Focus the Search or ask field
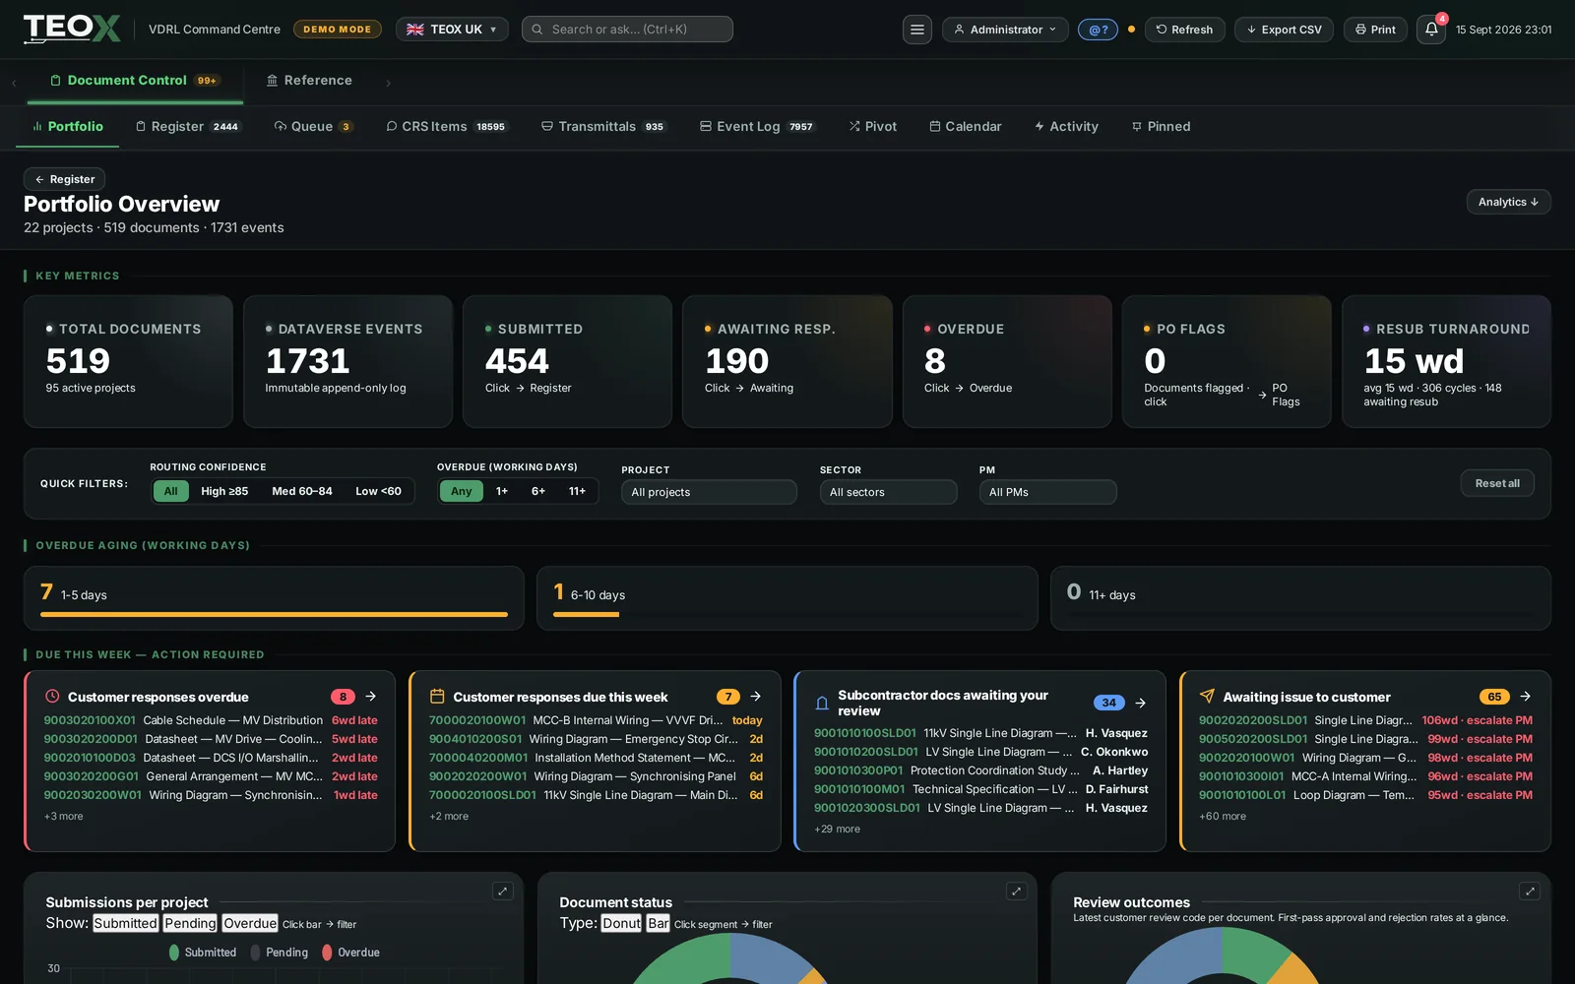Viewport: 1575px width, 984px height. click(x=627, y=30)
